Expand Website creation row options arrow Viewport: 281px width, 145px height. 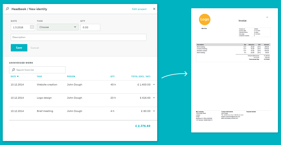(154, 85)
